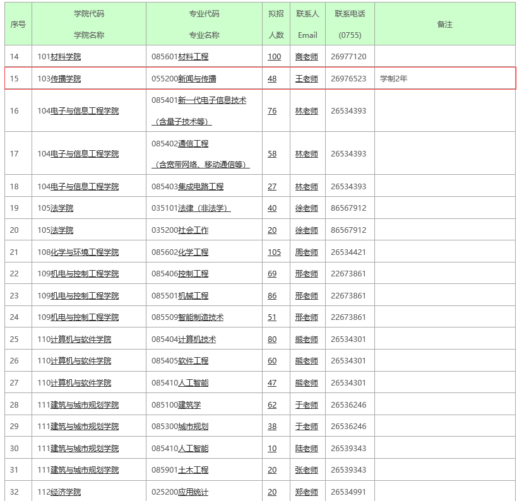The image size is (517, 501).
Task: Click enrollment number 86
Action: 272,296
